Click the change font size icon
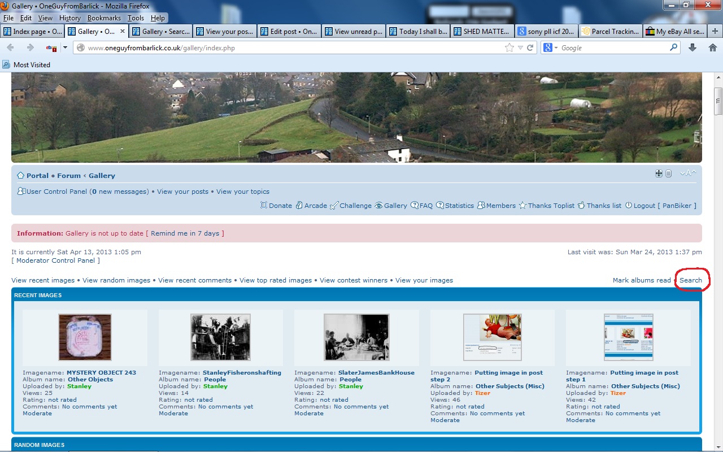723x452 pixels. [x=688, y=173]
